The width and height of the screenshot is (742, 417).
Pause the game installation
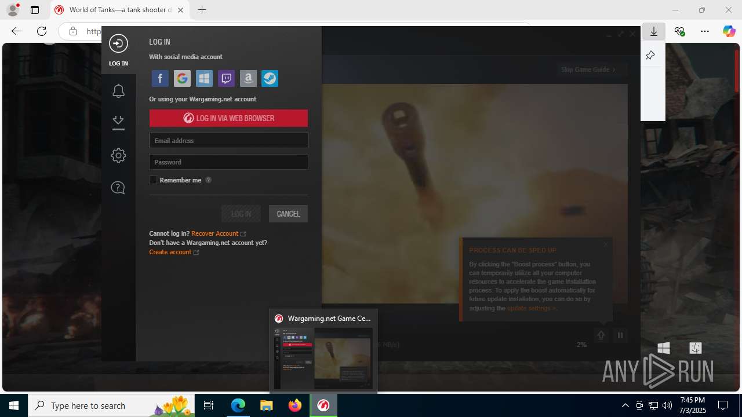(620, 335)
